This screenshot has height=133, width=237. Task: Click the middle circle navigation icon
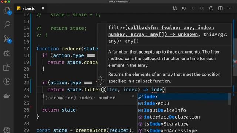coord(193,8)
